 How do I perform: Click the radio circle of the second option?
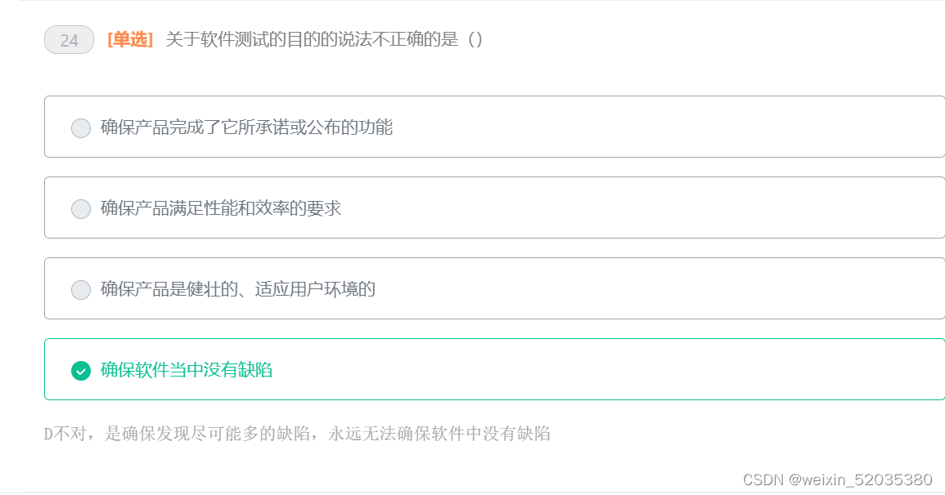79,208
